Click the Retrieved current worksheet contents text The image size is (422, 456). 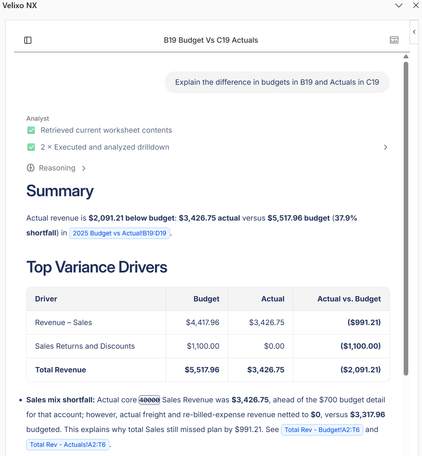click(106, 130)
